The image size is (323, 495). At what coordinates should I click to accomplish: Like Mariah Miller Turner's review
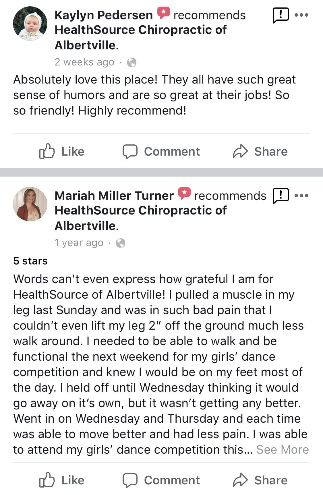[x=62, y=480]
